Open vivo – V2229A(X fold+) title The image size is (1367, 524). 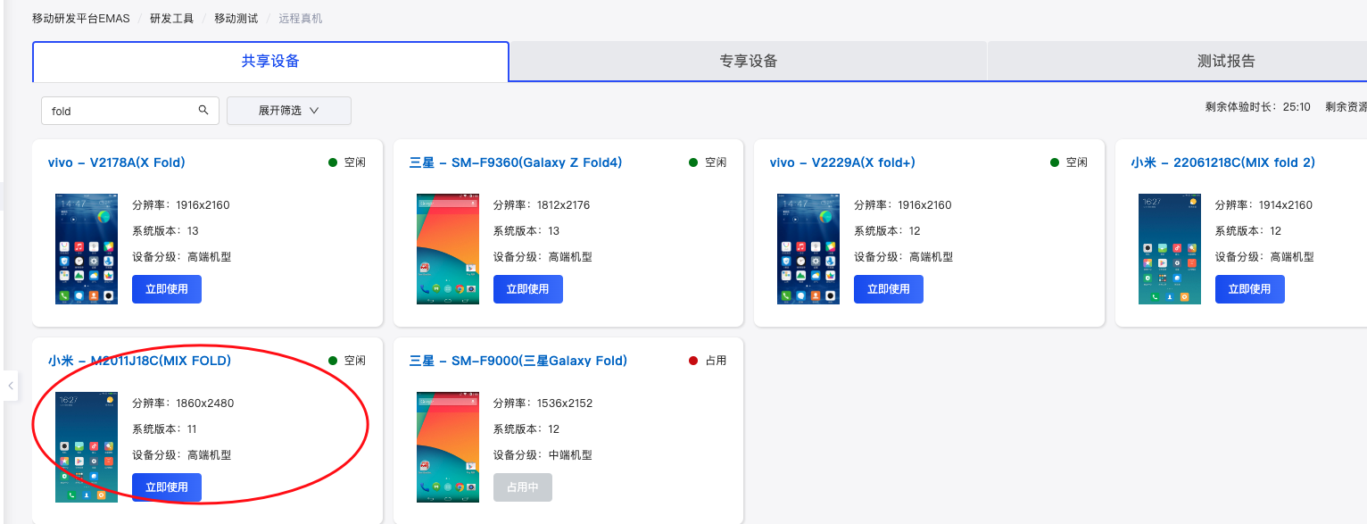842,162
